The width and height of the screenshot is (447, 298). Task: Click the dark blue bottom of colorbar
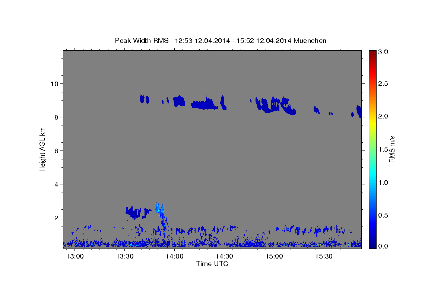click(x=372, y=245)
